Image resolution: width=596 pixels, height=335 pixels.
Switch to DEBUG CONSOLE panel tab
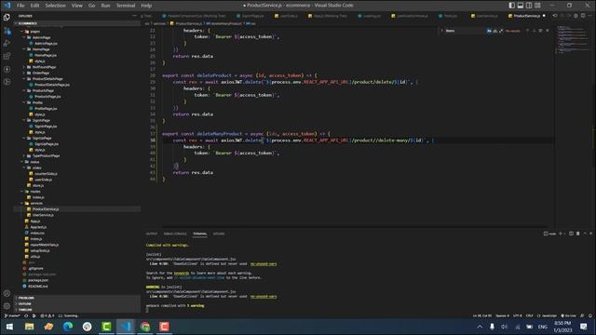point(175,234)
